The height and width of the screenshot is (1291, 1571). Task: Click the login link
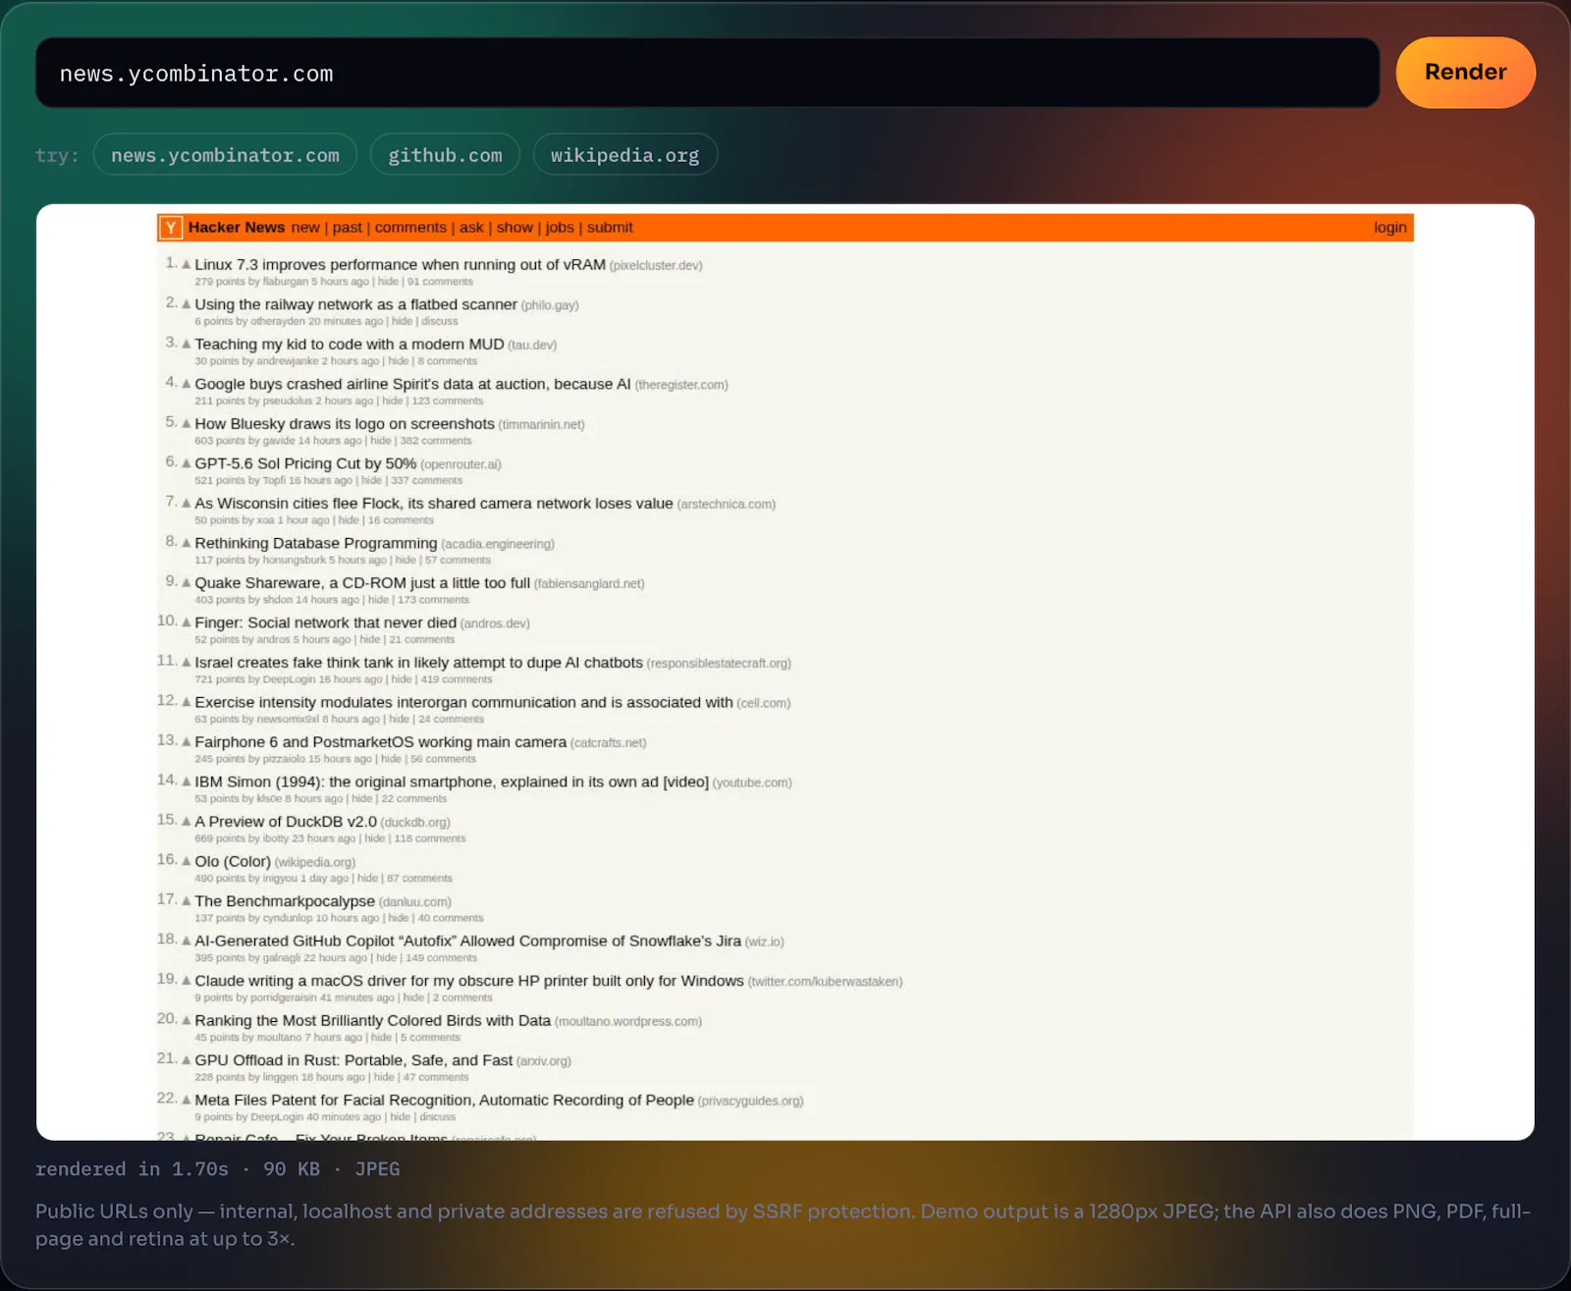click(1390, 228)
